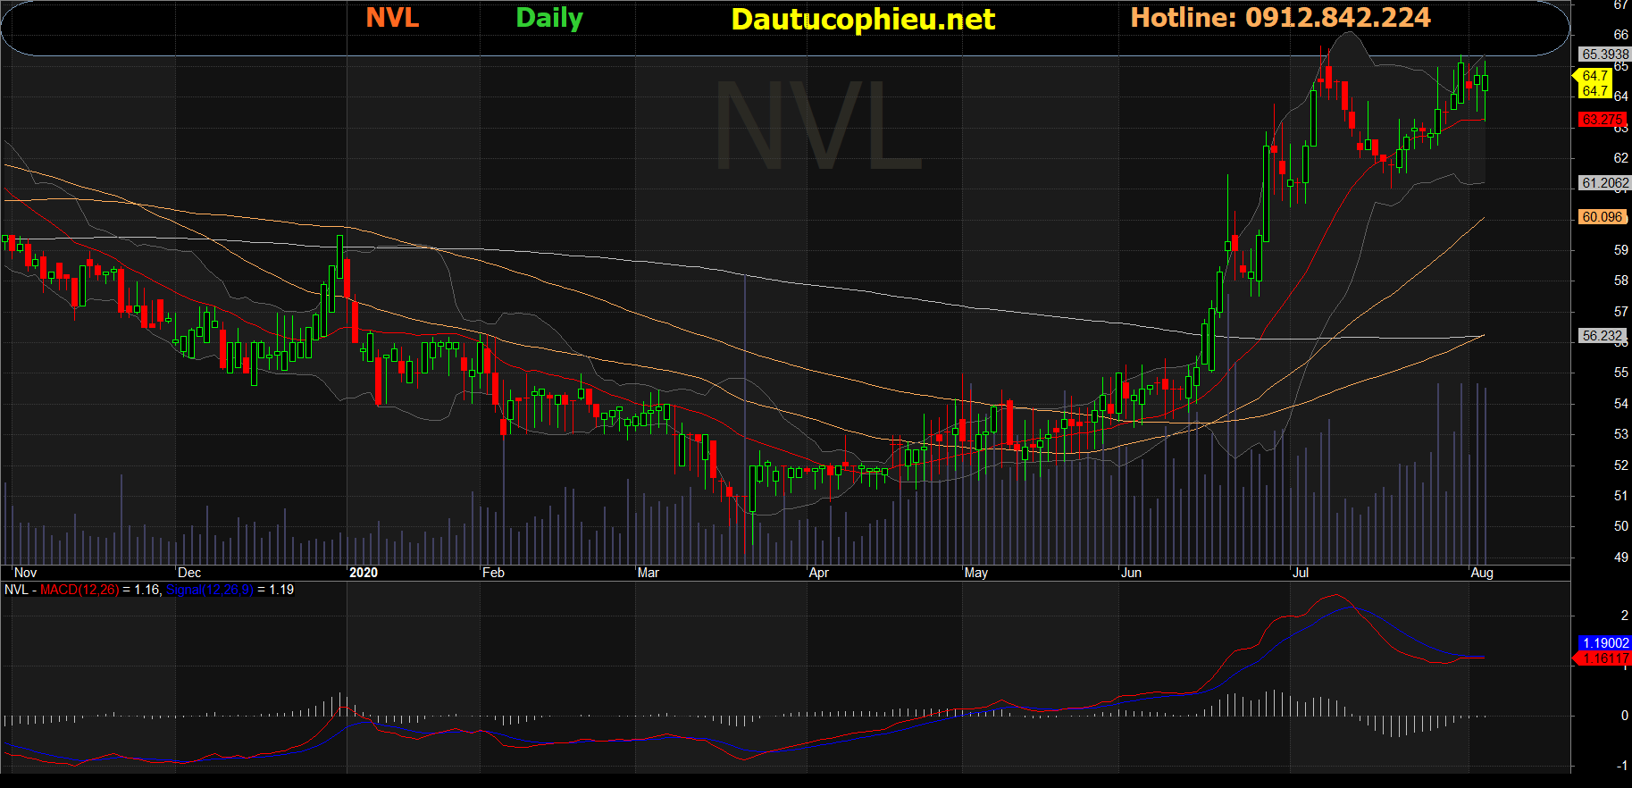Click the red 63.275 price tag
The height and width of the screenshot is (788, 1632).
point(1603,120)
